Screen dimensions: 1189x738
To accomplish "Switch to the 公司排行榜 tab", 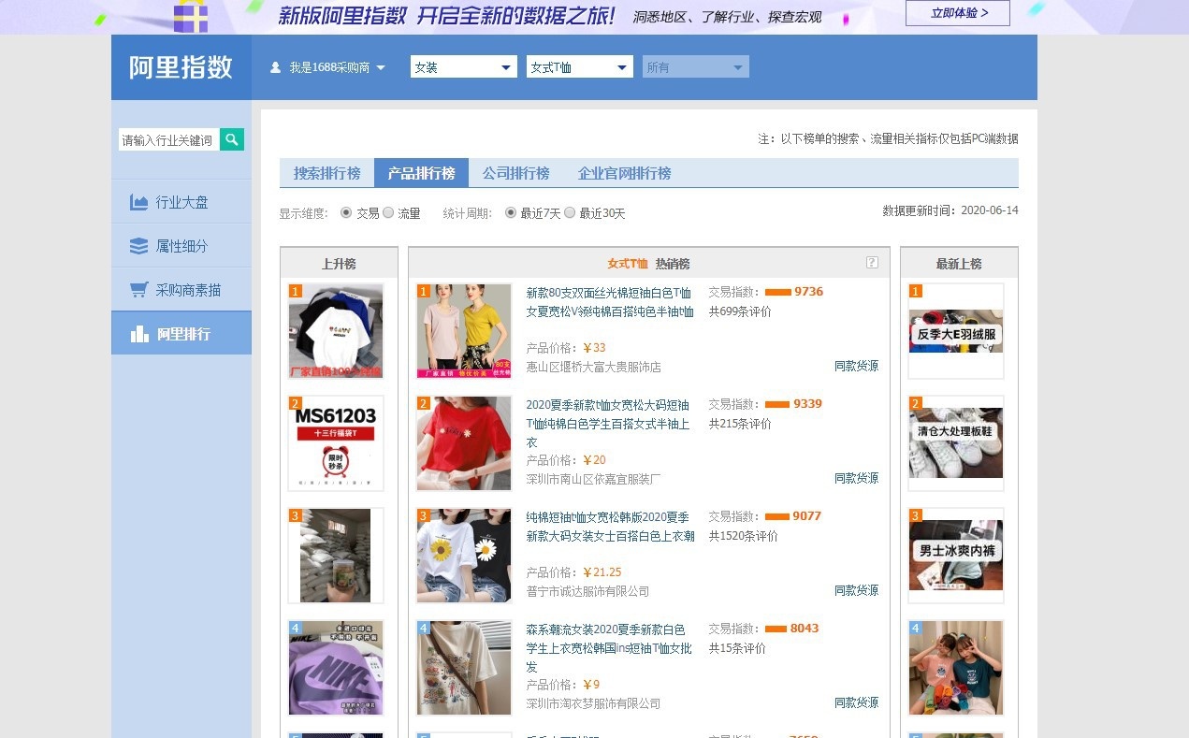I will tap(515, 173).
